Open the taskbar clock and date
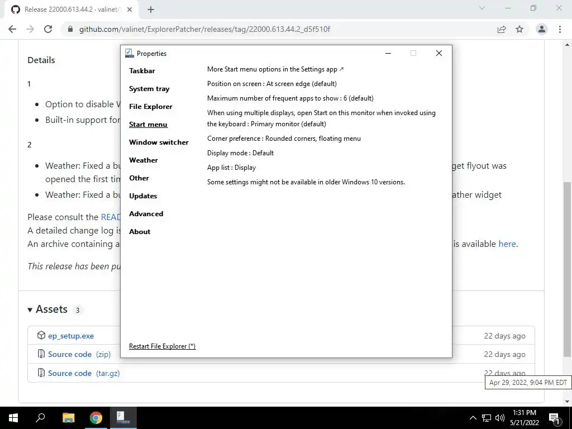 (525, 418)
